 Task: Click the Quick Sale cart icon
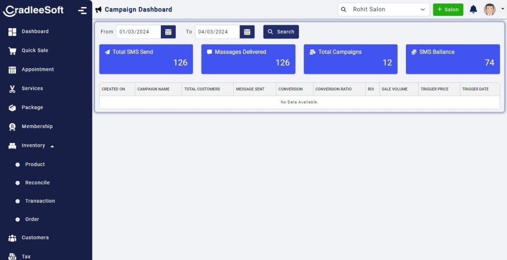[x=12, y=51]
